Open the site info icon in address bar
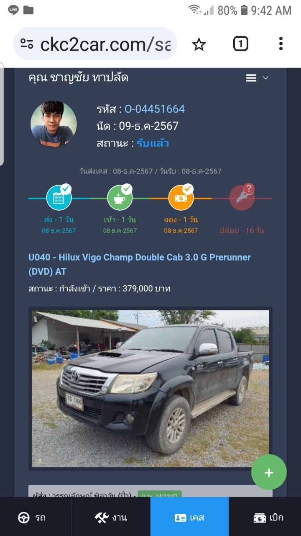This screenshot has height=536, width=301. [26, 44]
